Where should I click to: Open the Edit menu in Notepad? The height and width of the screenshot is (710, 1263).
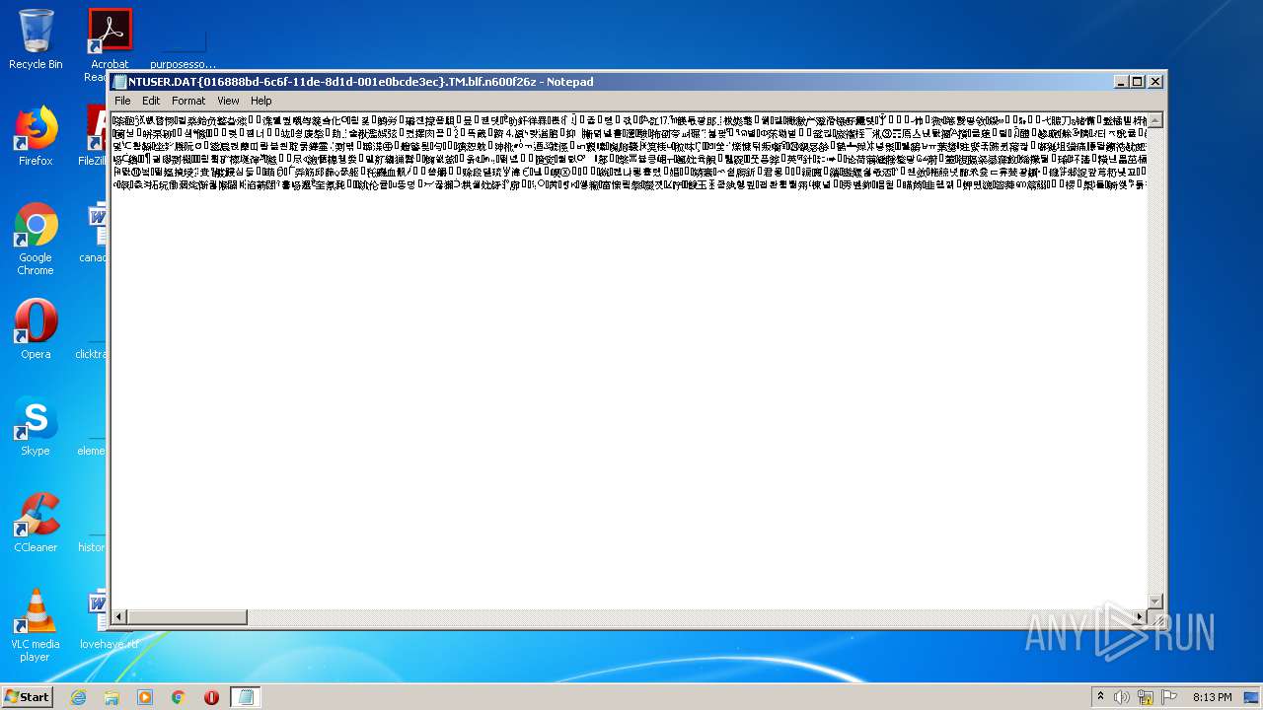click(x=151, y=101)
